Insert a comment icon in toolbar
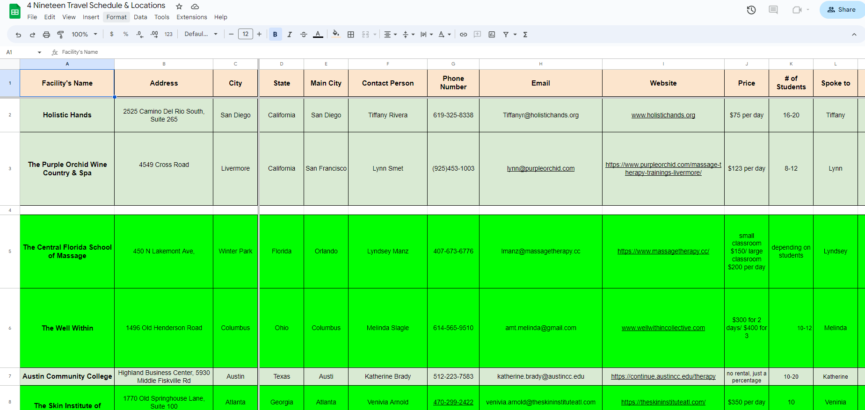Image resolution: width=865 pixels, height=410 pixels. (478, 34)
